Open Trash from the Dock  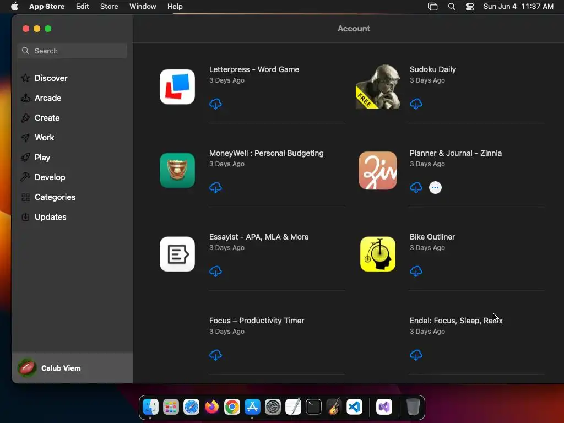click(413, 407)
